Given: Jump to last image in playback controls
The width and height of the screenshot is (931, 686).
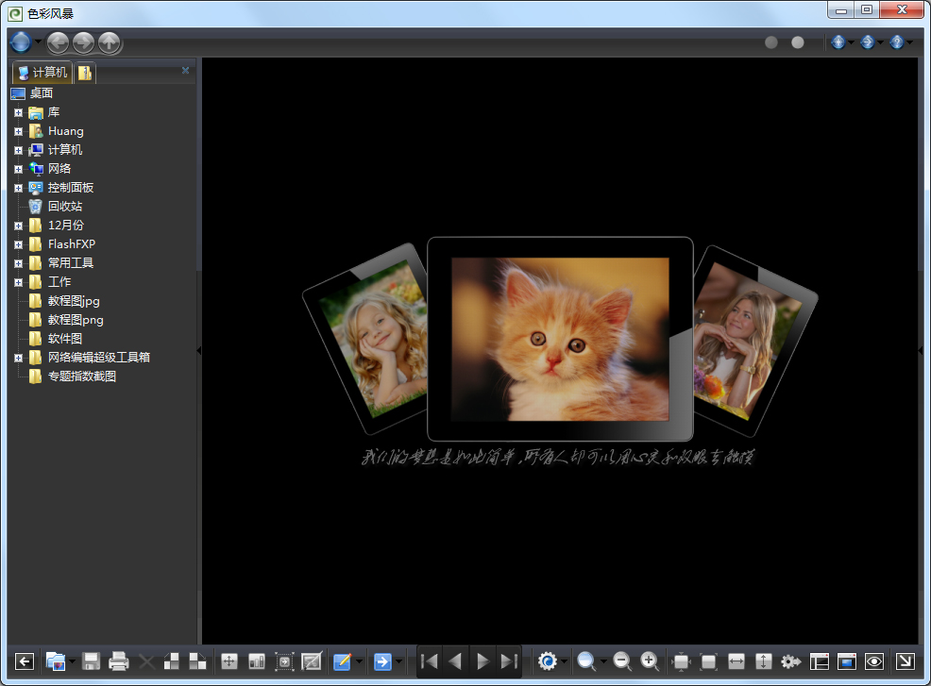Looking at the screenshot, I should click(509, 661).
